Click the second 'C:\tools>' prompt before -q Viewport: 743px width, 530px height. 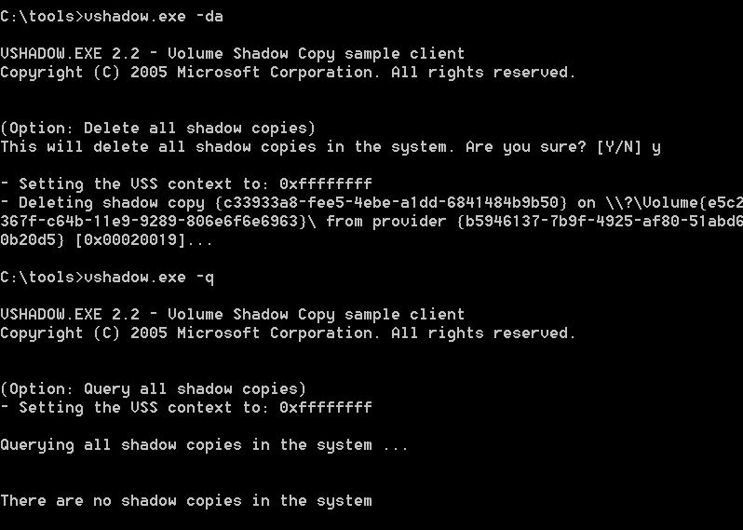(x=42, y=278)
